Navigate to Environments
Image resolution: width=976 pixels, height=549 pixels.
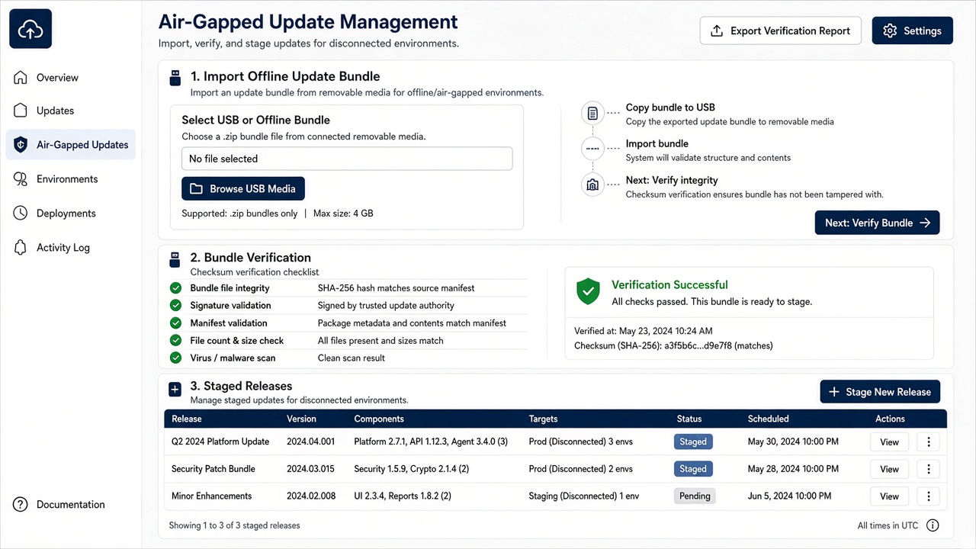point(70,178)
